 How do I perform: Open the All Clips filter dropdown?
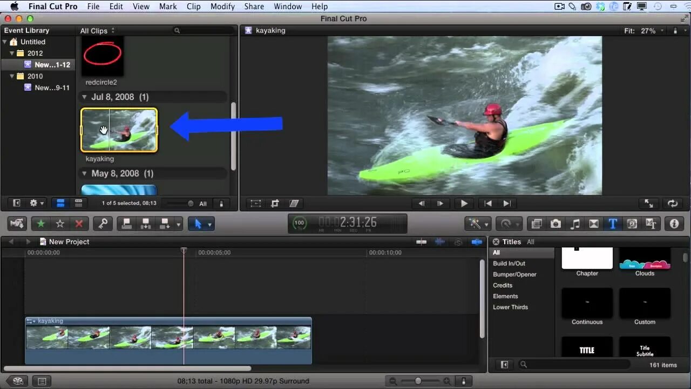tap(97, 31)
